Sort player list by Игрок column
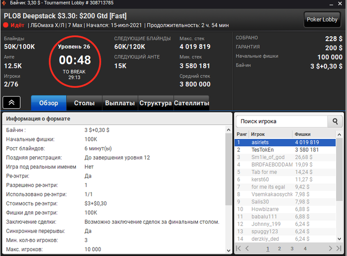Screen dimensions: 347x256 pos(271,134)
